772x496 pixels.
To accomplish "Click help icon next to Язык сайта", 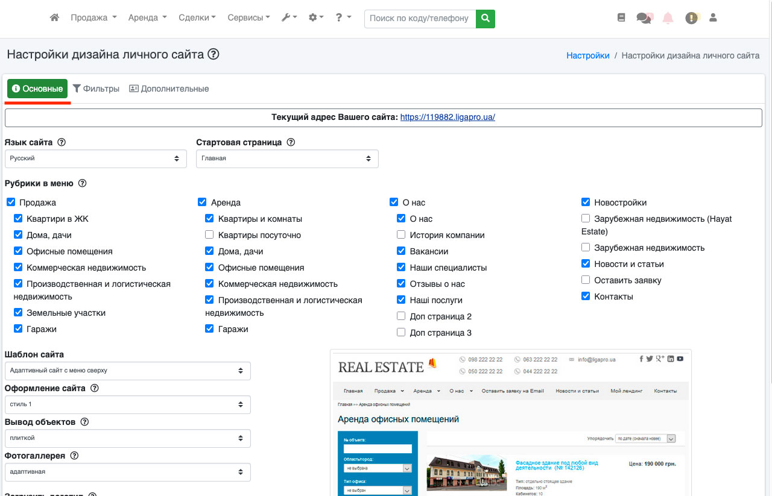I will [x=61, y=143].
